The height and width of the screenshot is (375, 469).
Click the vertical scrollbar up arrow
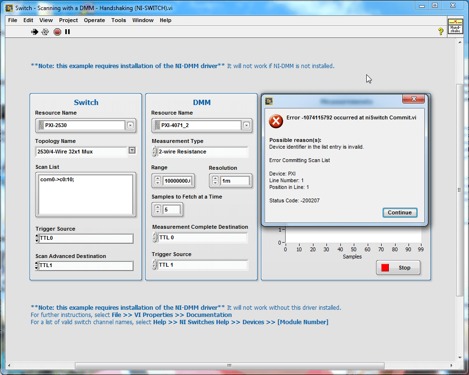click(x=460, y=42)
